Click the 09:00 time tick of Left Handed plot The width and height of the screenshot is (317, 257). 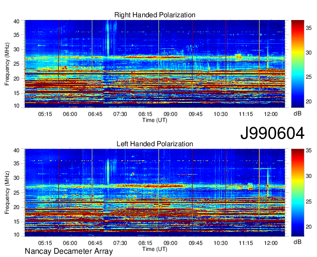[x=171, y=243]
